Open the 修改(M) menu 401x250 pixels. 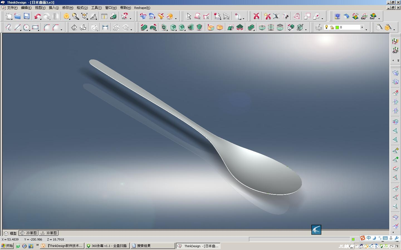click(x=68, y=8)
